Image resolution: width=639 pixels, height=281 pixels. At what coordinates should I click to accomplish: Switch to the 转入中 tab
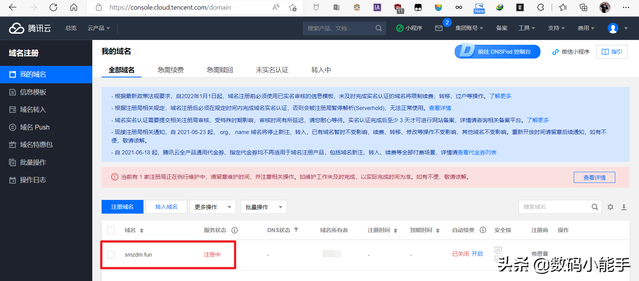tap(321, 70)
